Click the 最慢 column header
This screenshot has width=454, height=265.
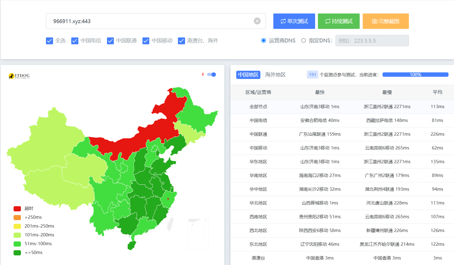click(x=387, y=92)
